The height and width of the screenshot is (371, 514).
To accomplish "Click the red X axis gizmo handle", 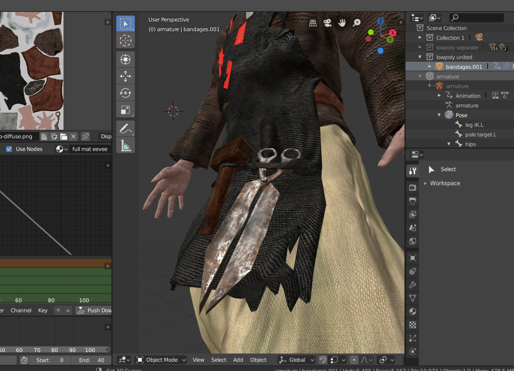I will (393, 33).
